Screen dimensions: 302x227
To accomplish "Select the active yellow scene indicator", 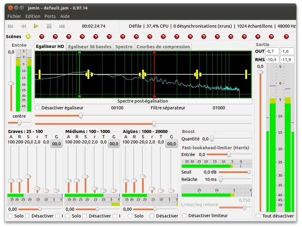I will click(28, 37).
